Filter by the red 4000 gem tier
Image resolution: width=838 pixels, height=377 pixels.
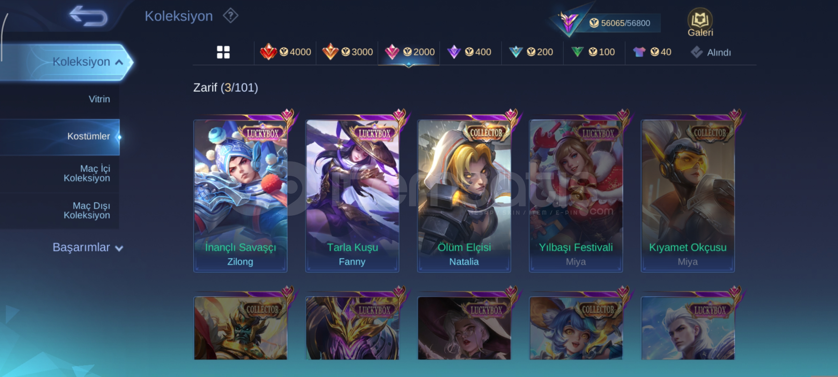coord(285,52)
